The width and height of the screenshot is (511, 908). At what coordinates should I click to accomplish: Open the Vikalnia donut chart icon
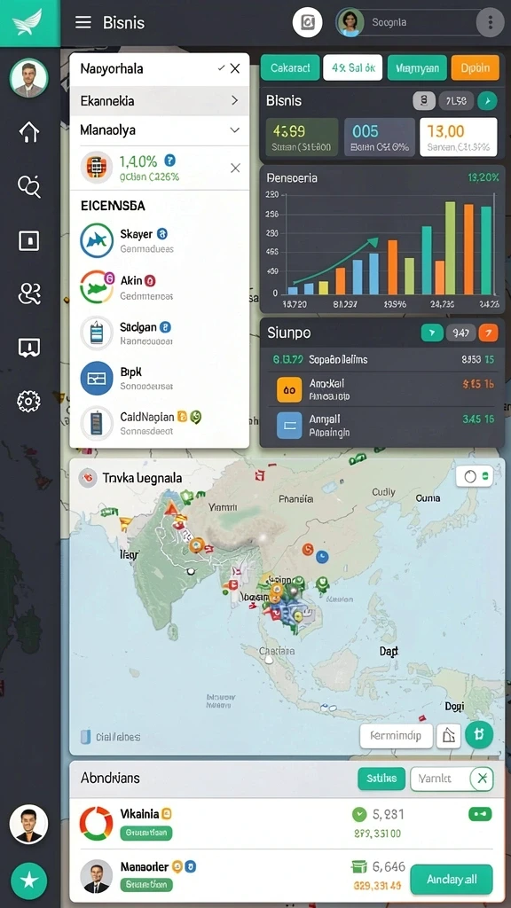point(96,824)
